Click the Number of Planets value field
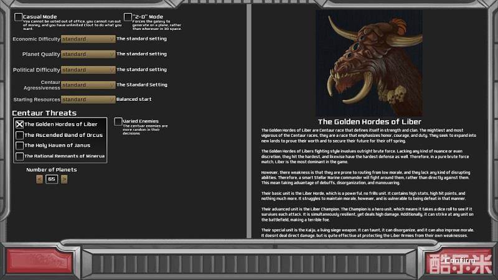This screenshot has height=280, width=498. point(52,179)
